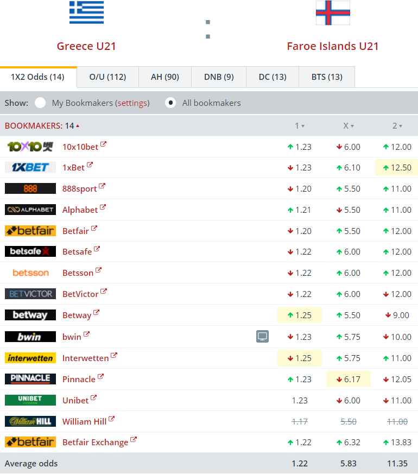
Task: Click the Betfair logo in Betfair row
Action: click(30, 231)
